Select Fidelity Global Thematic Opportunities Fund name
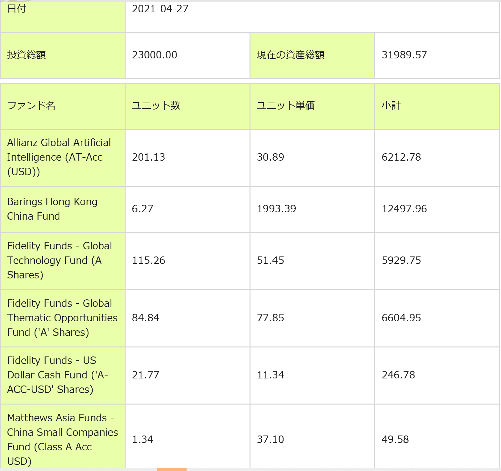 tap(62, 318)
